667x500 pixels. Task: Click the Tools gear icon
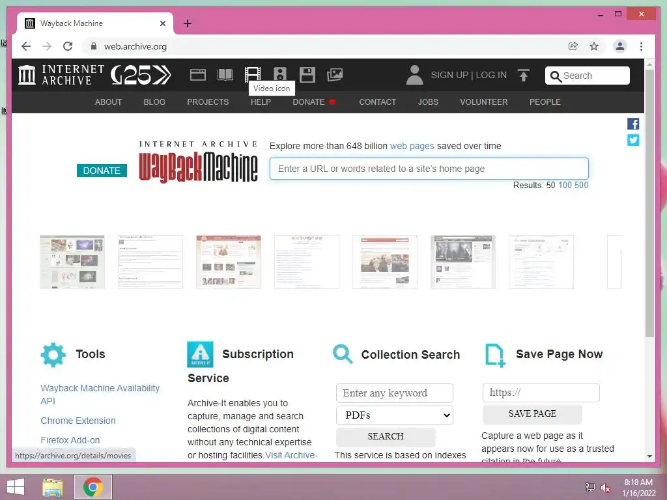[53, 355]
